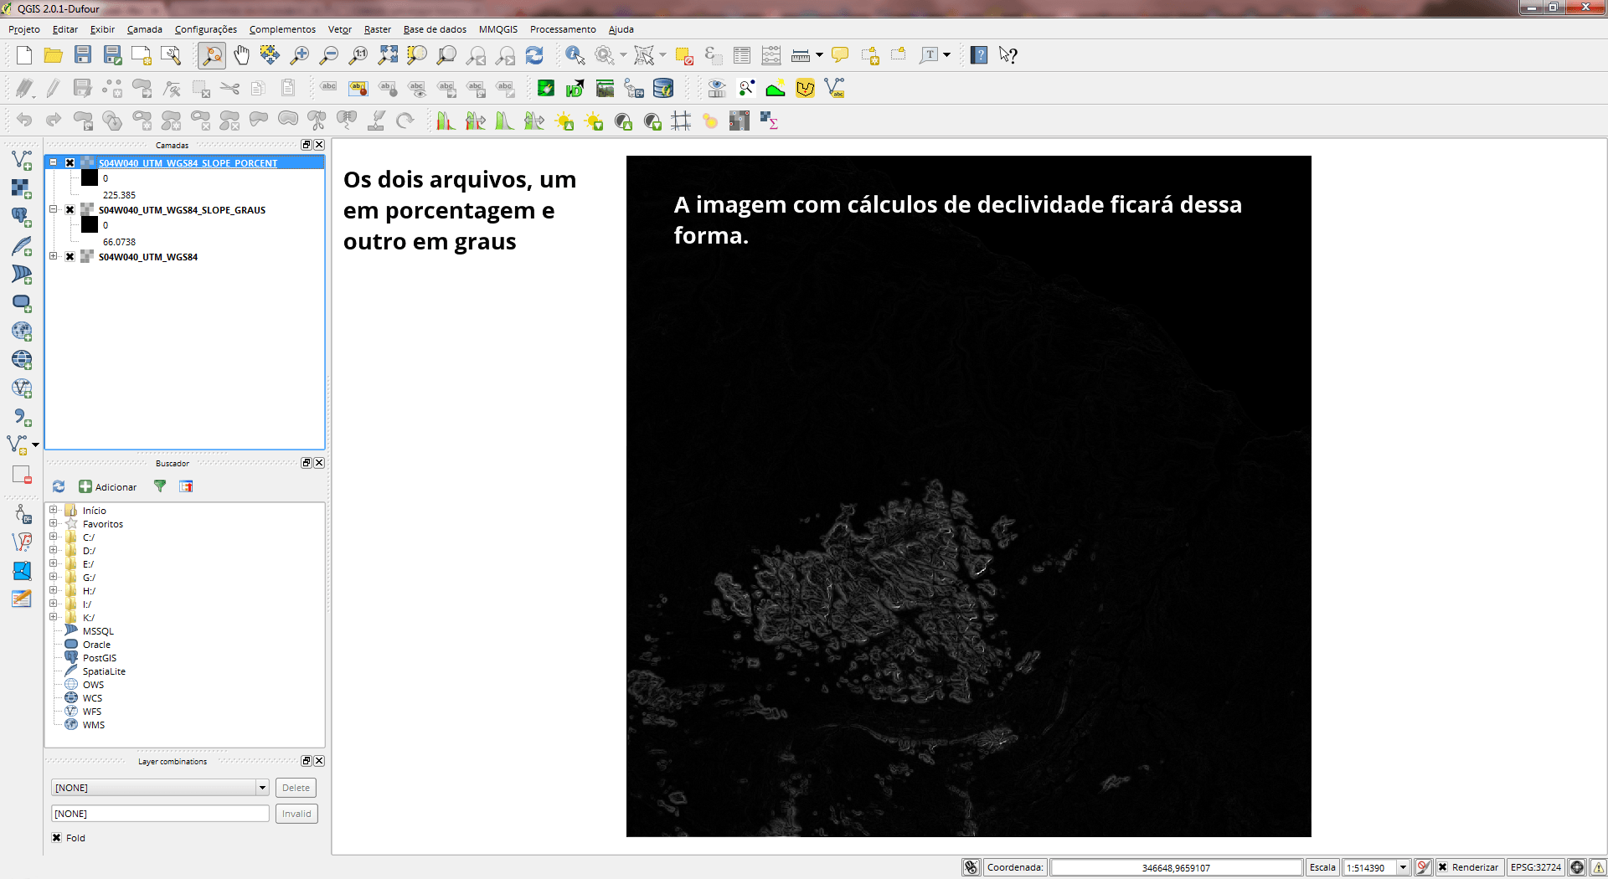Viewport: 1608px width, 879px height.
Task: Expand the C:/ drive node
Action: pos(54,537)
